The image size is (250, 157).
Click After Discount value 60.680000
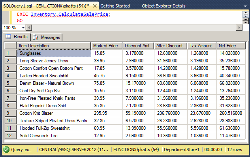coord(171,83)
